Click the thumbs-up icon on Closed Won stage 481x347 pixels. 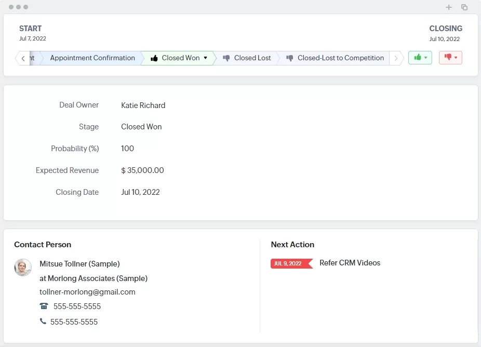[x=154, y=58]
